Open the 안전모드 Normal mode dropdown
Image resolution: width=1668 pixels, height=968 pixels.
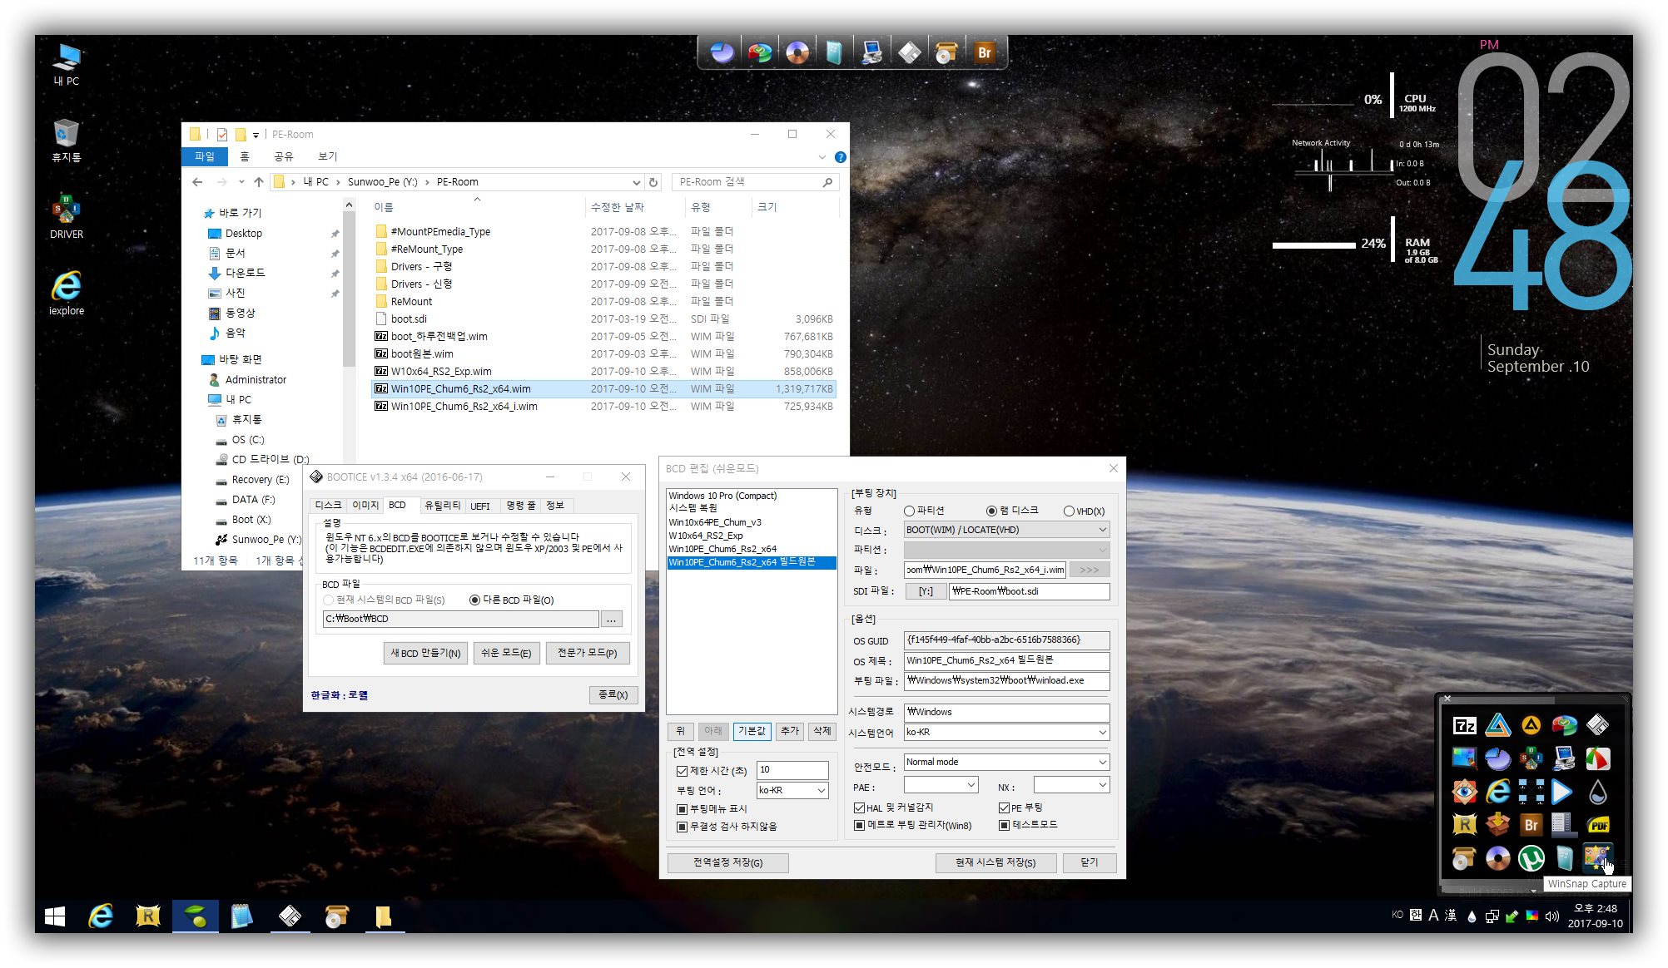[1006, 762]
